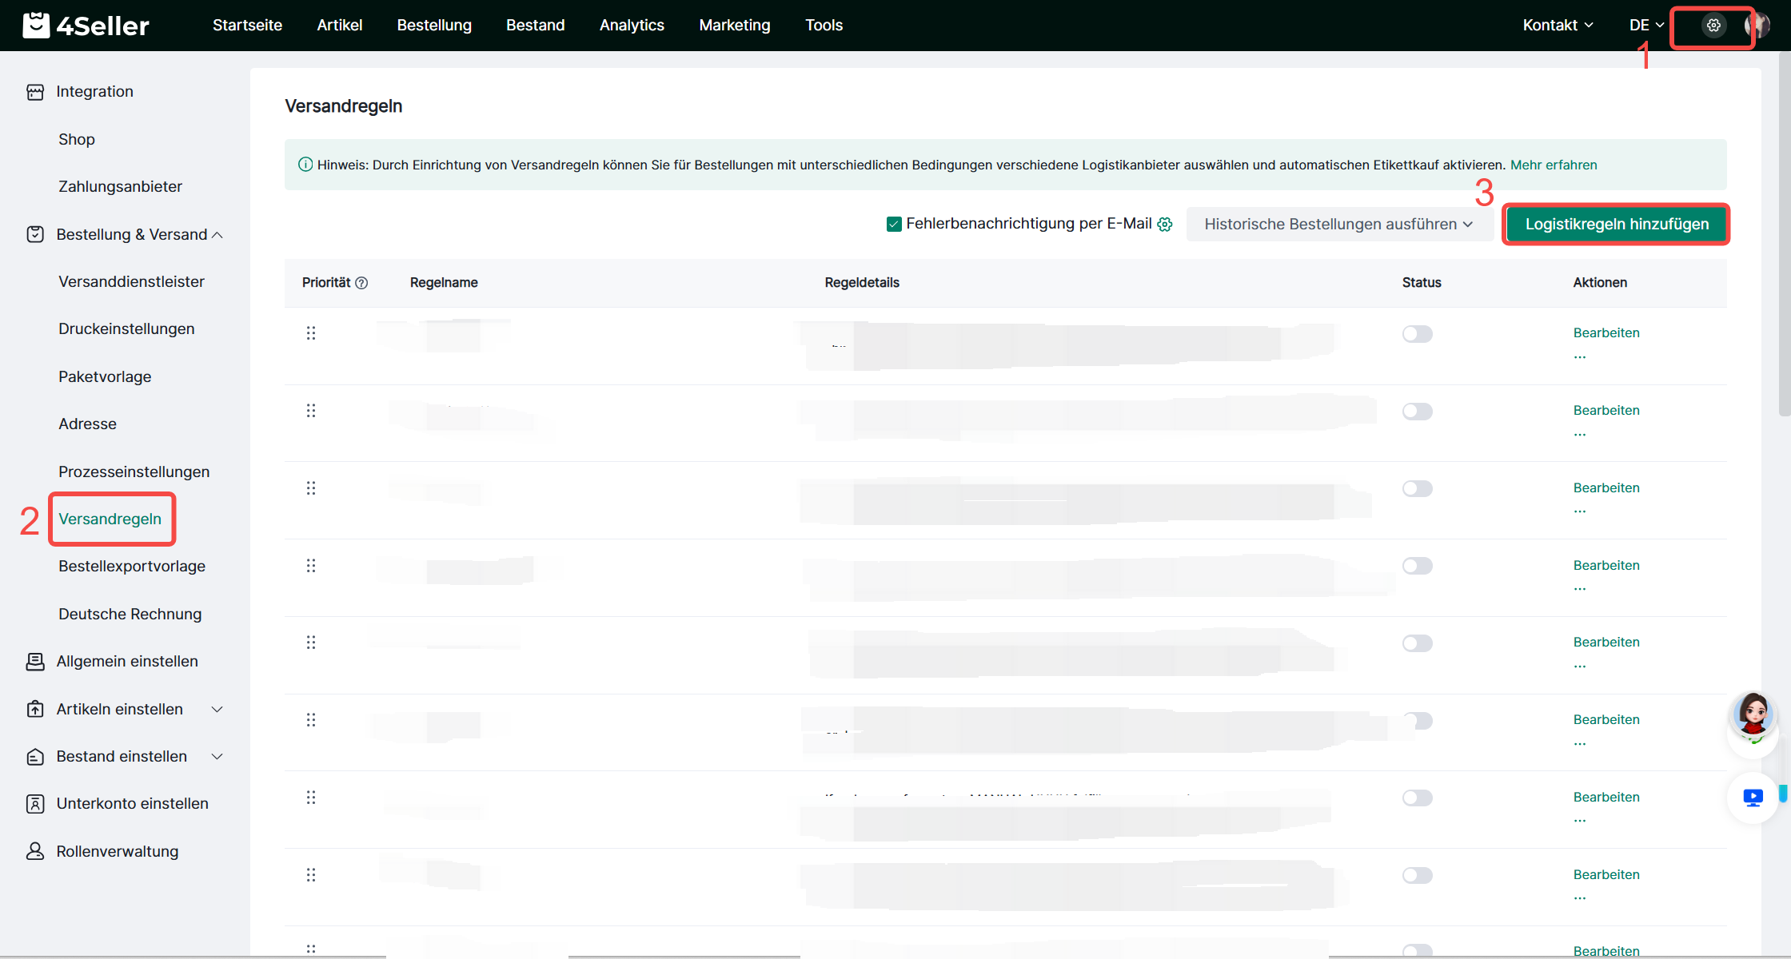This screenshot has height=959, width=1791.
Task: Open the customer support chat avatar
Action: (1753, 715)
